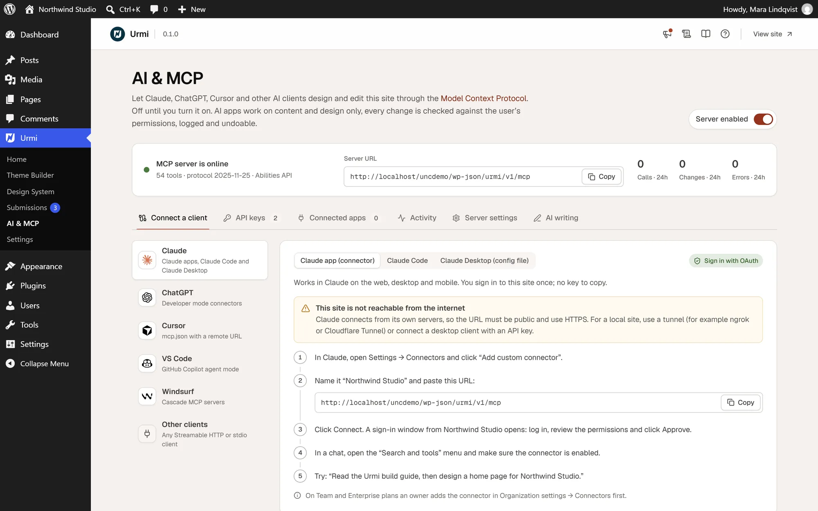This screenshot has width=818, height=511.
Task: Open Users in the sidebar
Action: (x=45, y=305)
